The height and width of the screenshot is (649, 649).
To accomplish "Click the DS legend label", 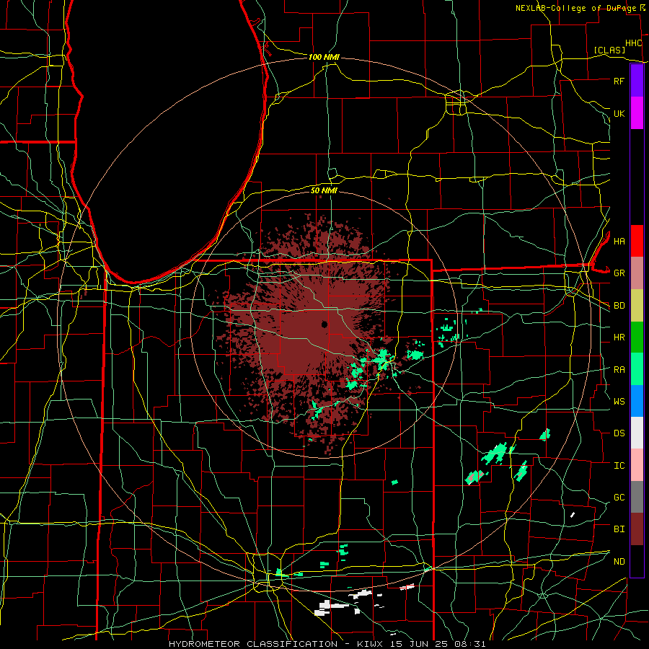I will click(619, 433).
